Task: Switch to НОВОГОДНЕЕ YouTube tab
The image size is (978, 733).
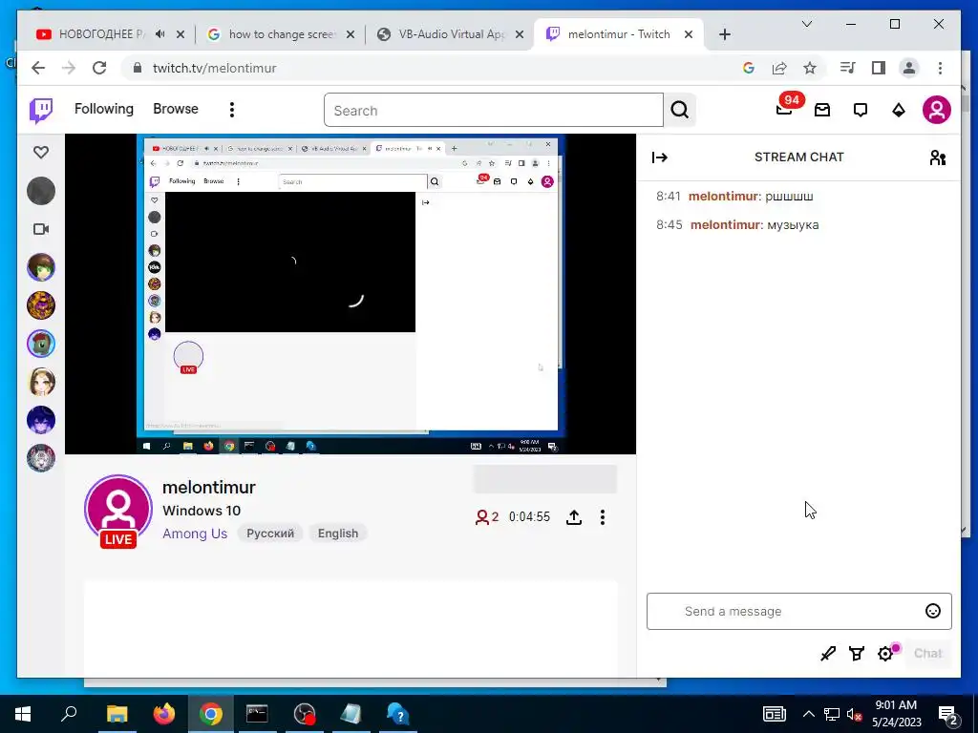Action: point(99,34)
